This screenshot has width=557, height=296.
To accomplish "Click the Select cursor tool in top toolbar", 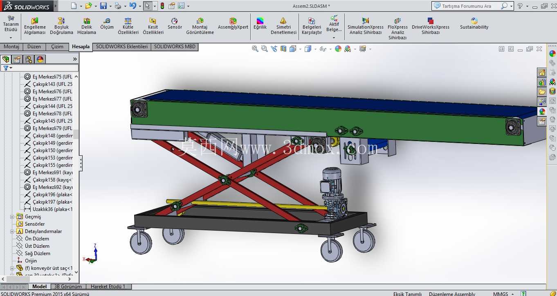I will pyautogui.click(x=147, y=6).
